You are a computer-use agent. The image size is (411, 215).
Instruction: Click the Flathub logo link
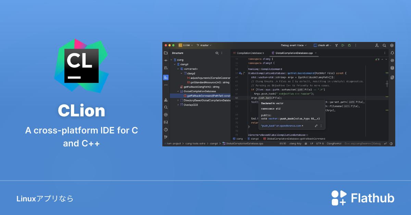(x=363, y=198)
